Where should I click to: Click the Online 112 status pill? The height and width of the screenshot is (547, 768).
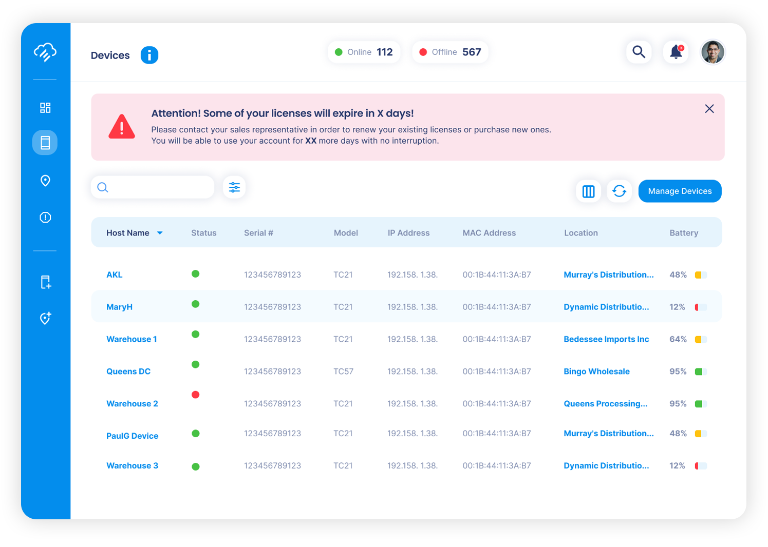pos(364,52)
